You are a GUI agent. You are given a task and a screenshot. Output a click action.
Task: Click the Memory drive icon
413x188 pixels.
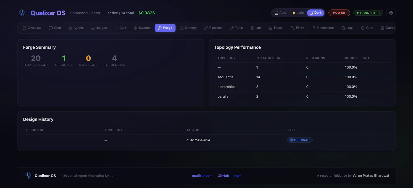[182, 28]
